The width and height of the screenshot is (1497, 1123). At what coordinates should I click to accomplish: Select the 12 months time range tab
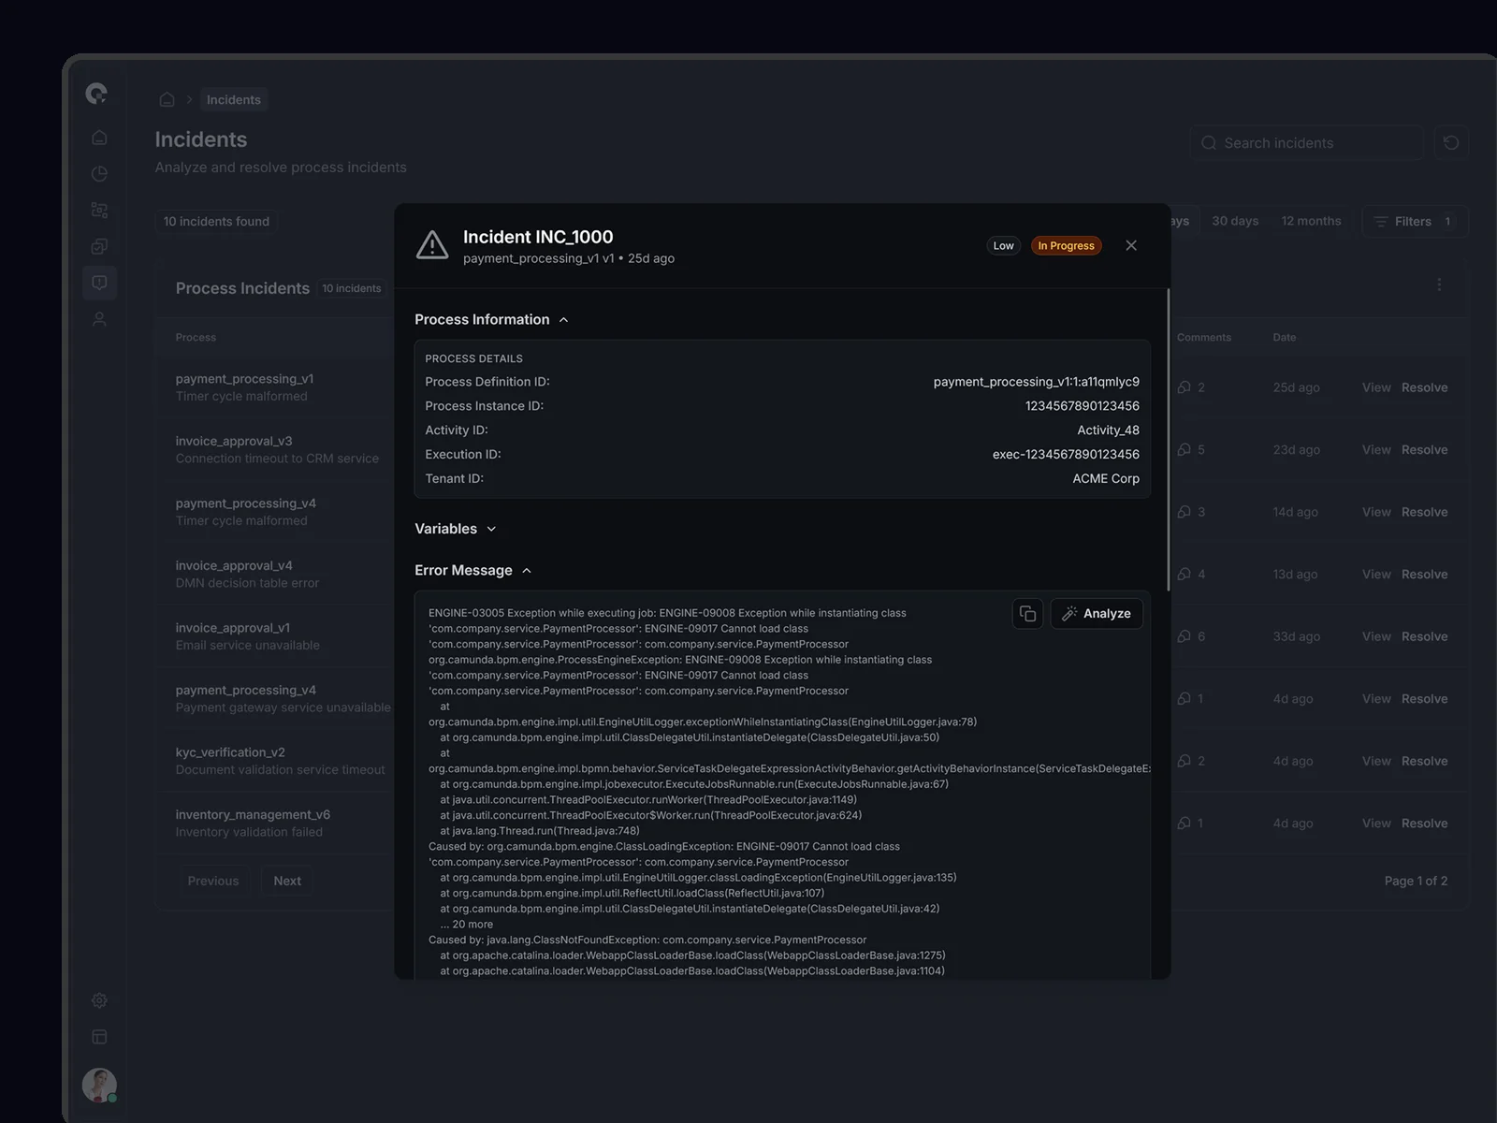(1311, 222)
